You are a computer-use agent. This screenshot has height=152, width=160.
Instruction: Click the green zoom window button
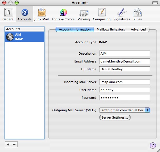tap(17, 3)
